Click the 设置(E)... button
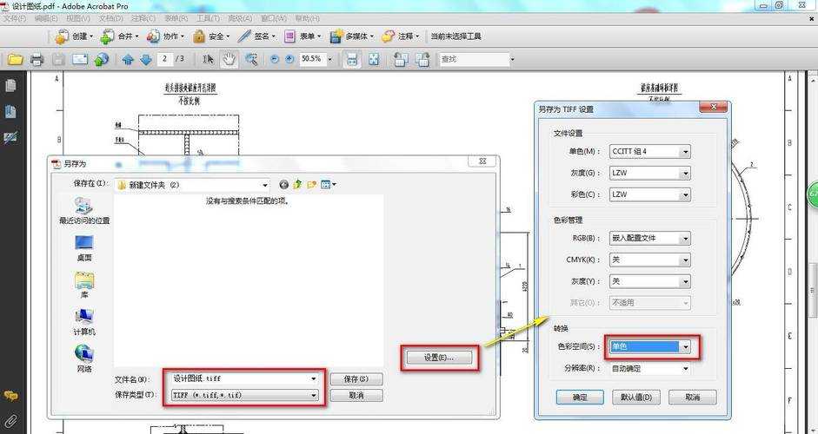818x434 pixels. tap(439, 358)
